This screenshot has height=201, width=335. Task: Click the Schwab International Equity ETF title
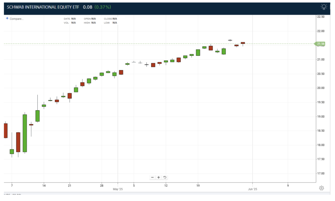[x=43, y=7]
